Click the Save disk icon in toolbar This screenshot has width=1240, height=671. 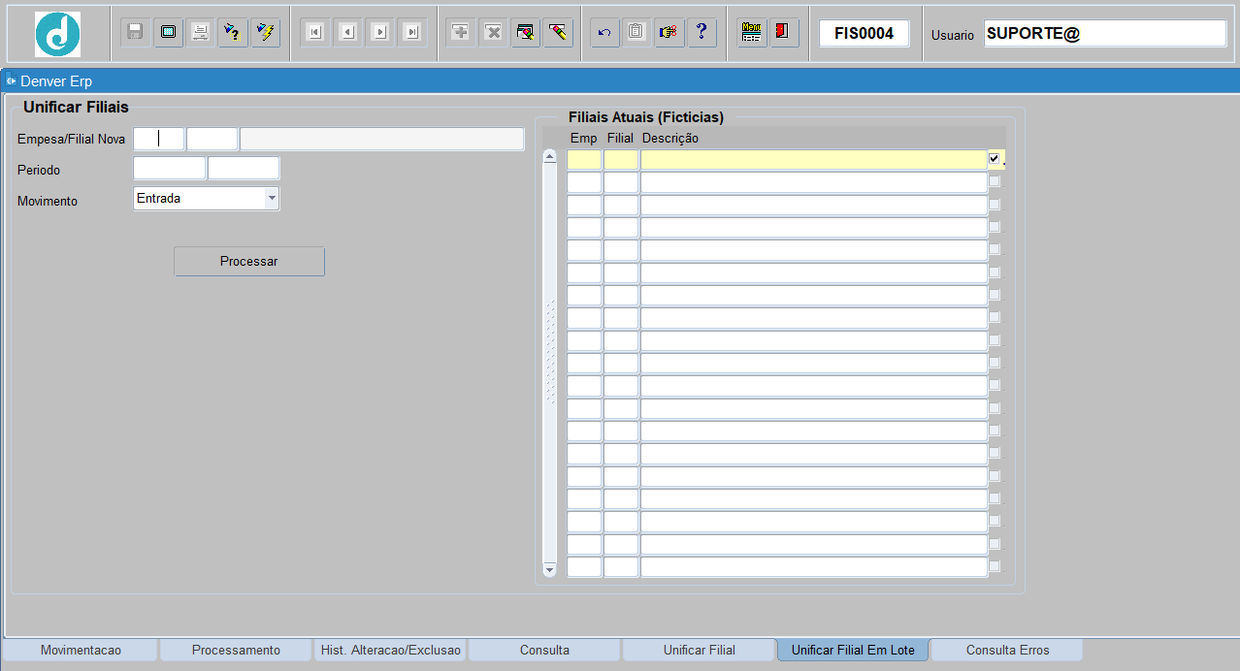(136, 32)
